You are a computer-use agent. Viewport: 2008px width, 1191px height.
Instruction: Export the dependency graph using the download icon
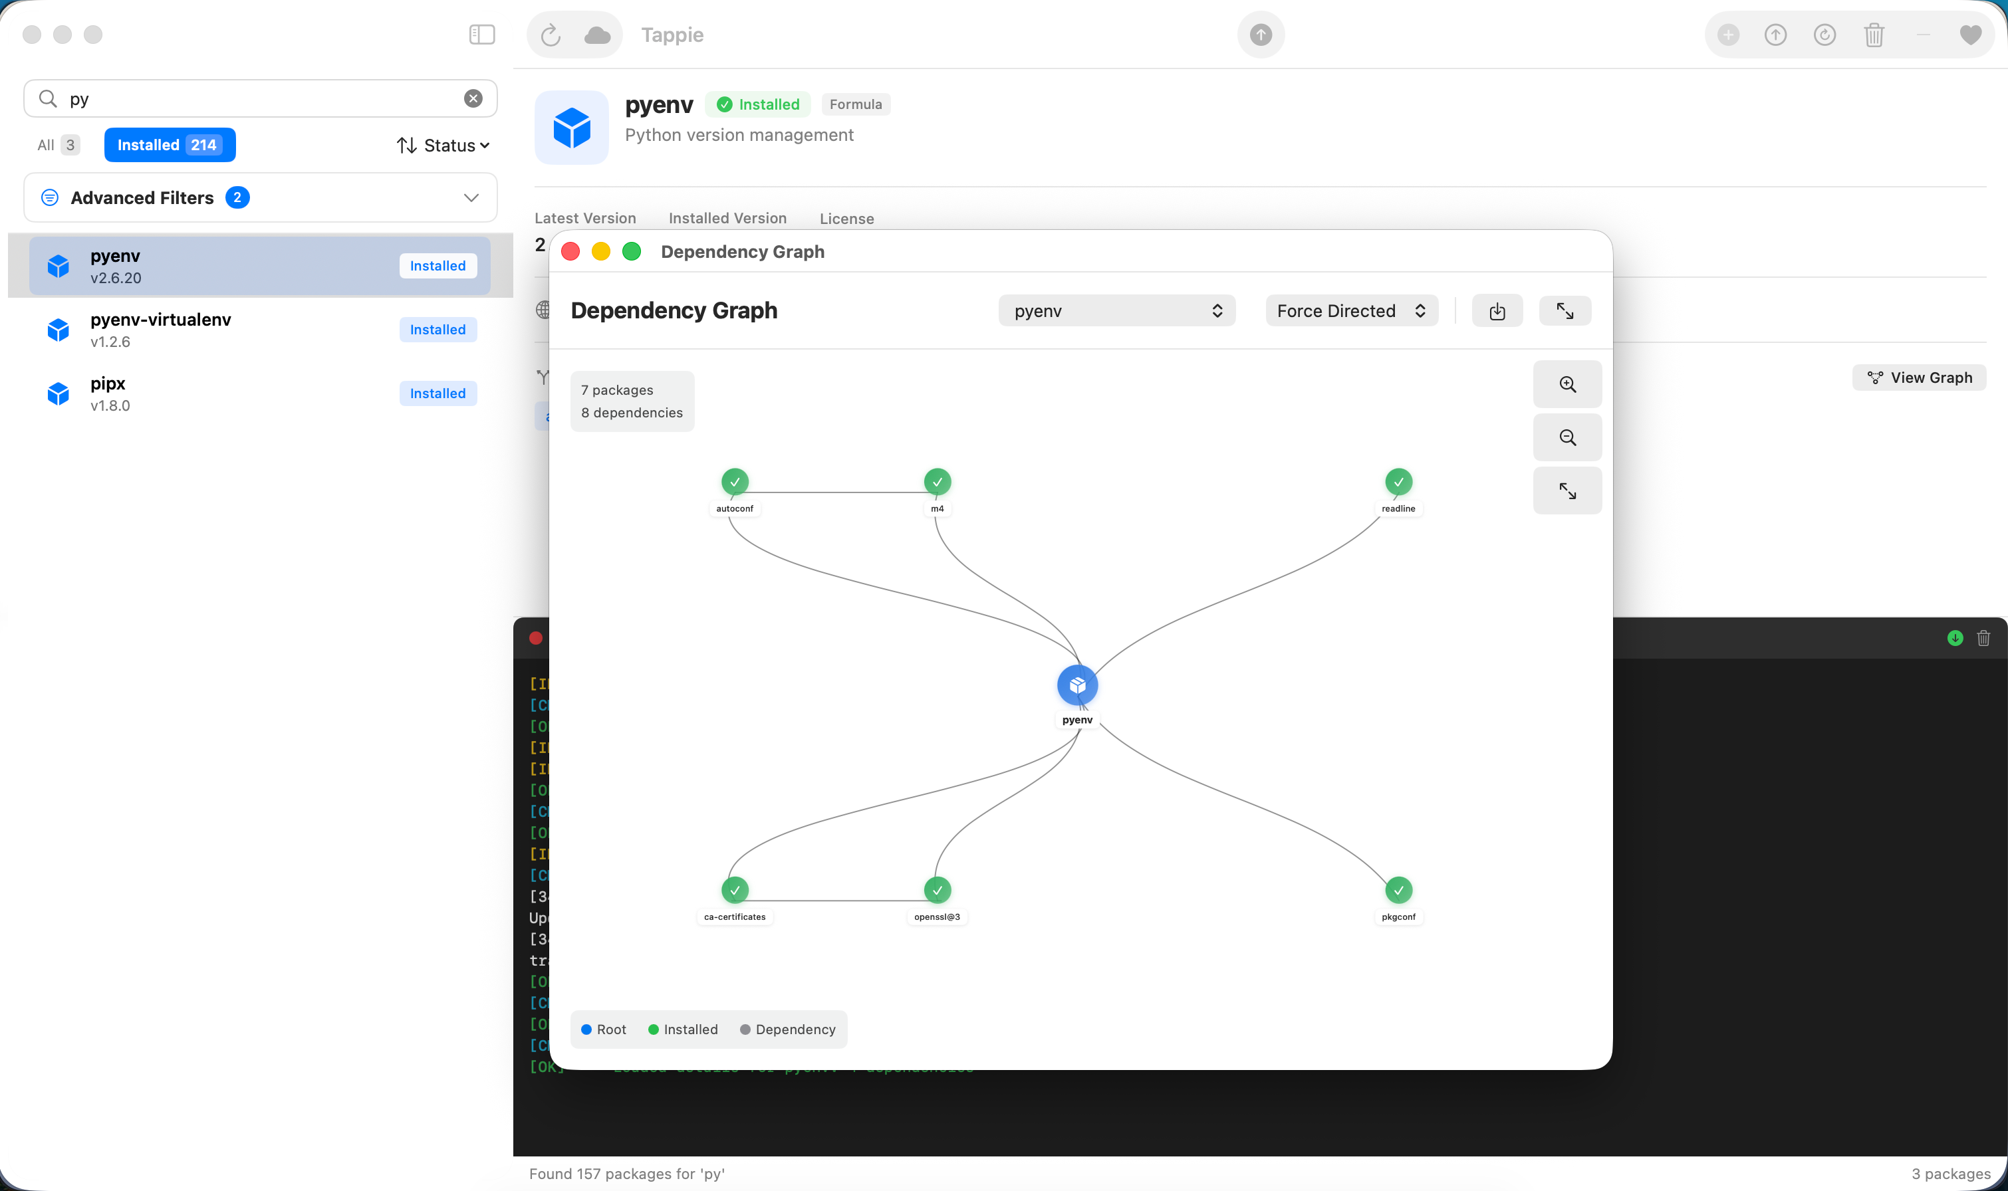pyautogui.click(x=1497, y=310)
